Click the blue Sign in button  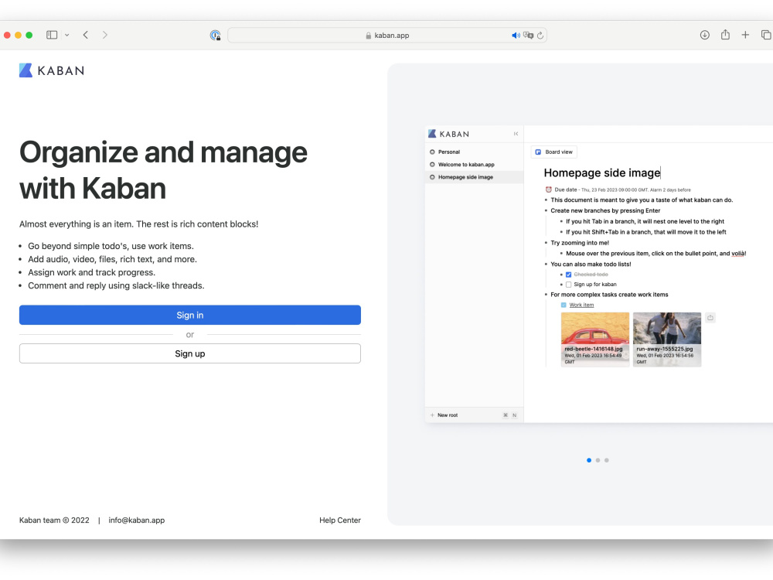coord(190,315)
